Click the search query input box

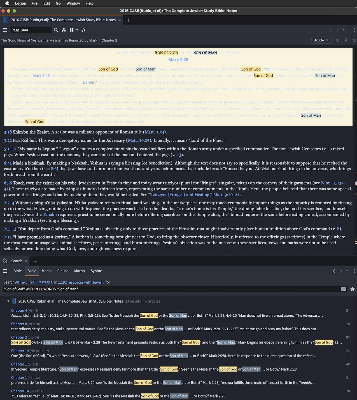pyautogui.click(x=171, y=289)
